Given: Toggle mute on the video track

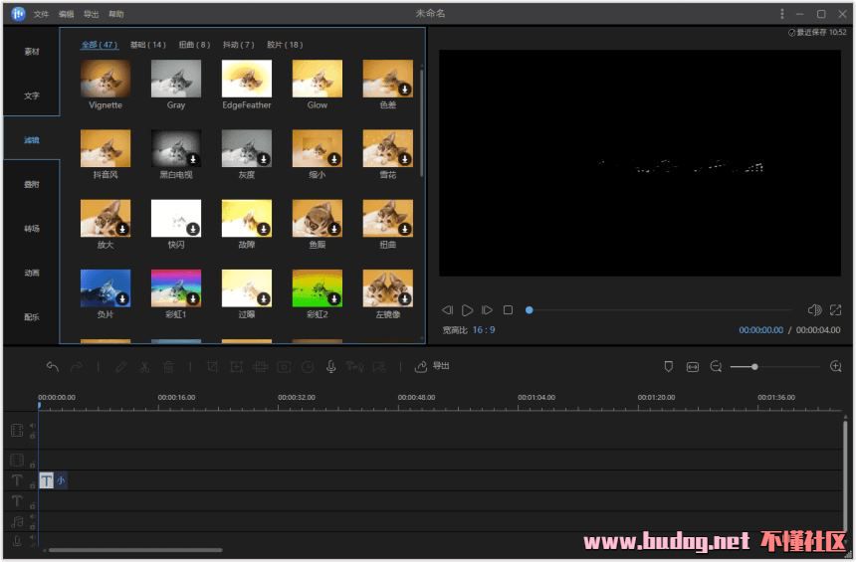Looking at the screenshot, I should pos(32,426).
